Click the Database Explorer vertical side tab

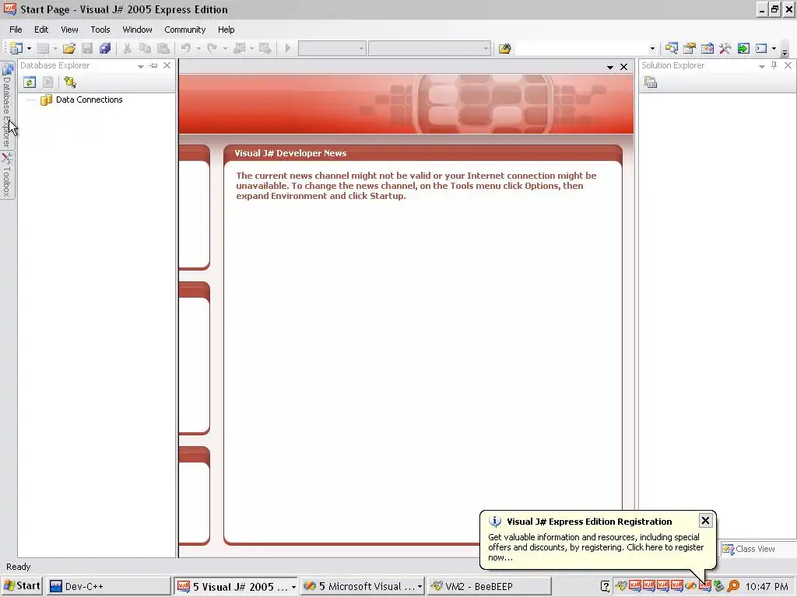pyautogui.click(x=6, y=105)
